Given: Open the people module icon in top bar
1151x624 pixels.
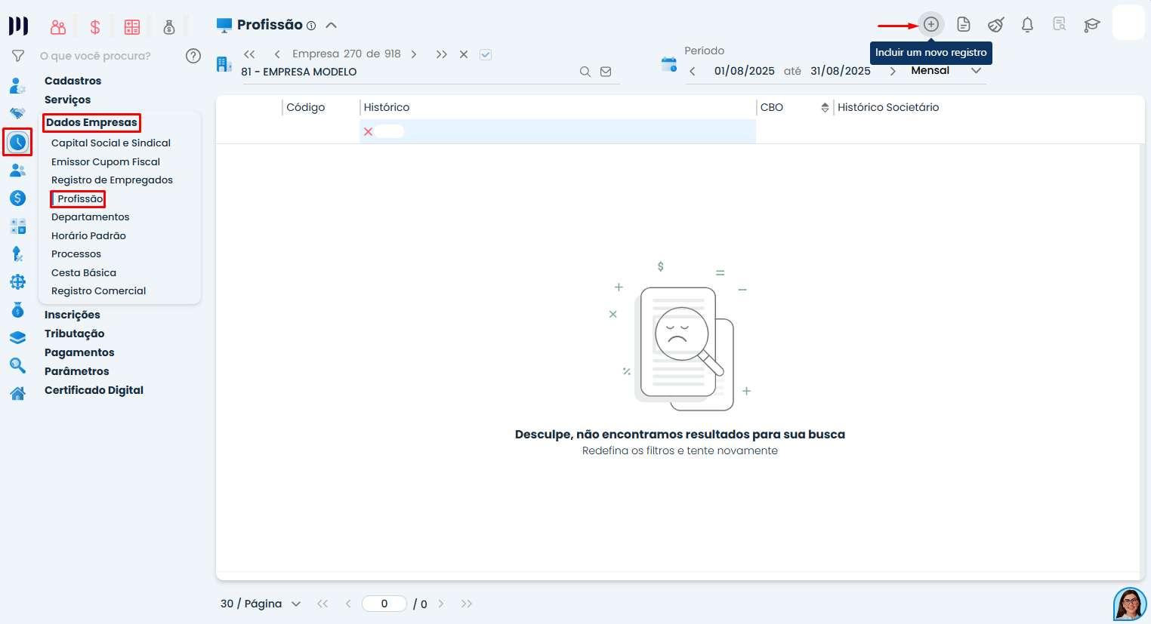Looking at the screenshot, I should 58,27.
